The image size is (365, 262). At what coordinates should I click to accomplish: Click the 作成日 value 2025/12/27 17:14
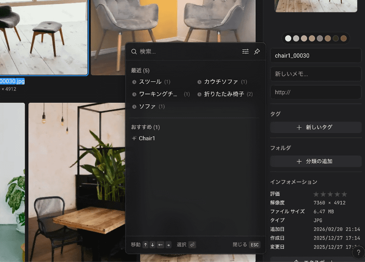pos(337,238)
